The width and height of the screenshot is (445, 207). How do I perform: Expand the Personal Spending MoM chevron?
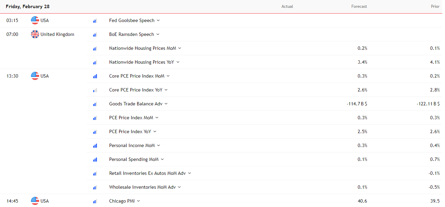pyautogui.click(x=162, y=159)
